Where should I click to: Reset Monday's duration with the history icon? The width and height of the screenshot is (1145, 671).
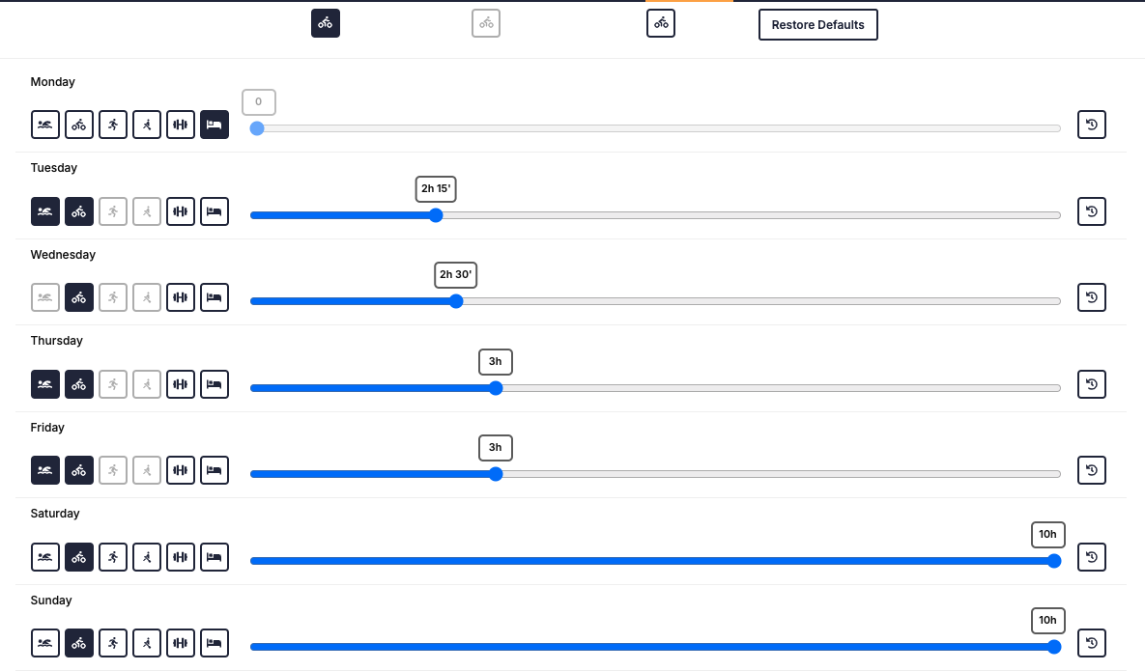click(1092, 125)
